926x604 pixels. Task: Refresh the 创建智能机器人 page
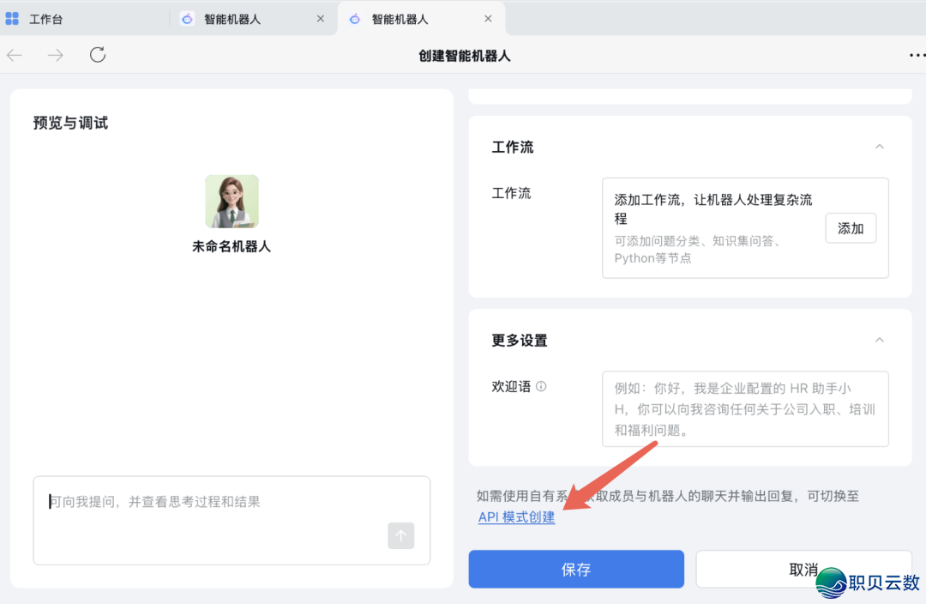coord(97,54)
